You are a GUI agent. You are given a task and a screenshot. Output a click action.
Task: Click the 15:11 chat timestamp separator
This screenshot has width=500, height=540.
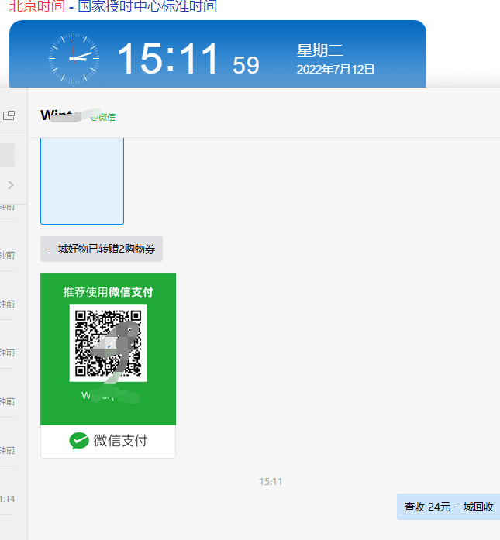coord(271,481)
